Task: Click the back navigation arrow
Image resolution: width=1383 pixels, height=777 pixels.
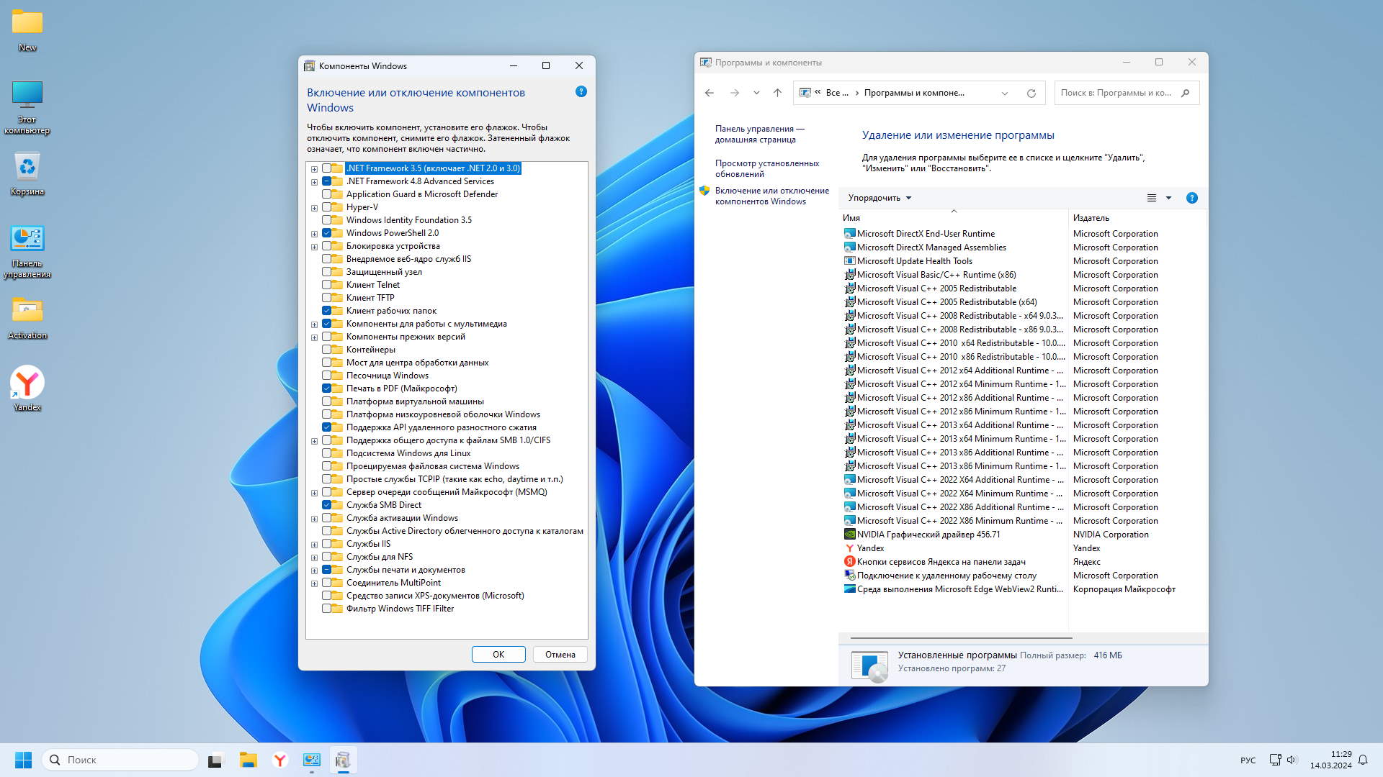Action: pos(710,93)
